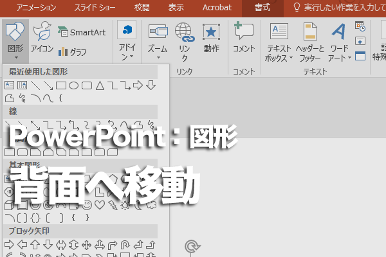Image resolution: width=386 pixels, height=257 pixels.
Task: Insert the double brace shape
Action: pos(35,218)
